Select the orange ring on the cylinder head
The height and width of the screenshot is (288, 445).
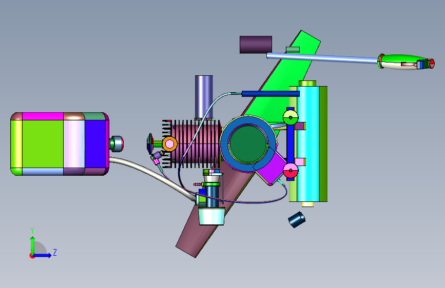click(170, 144)
